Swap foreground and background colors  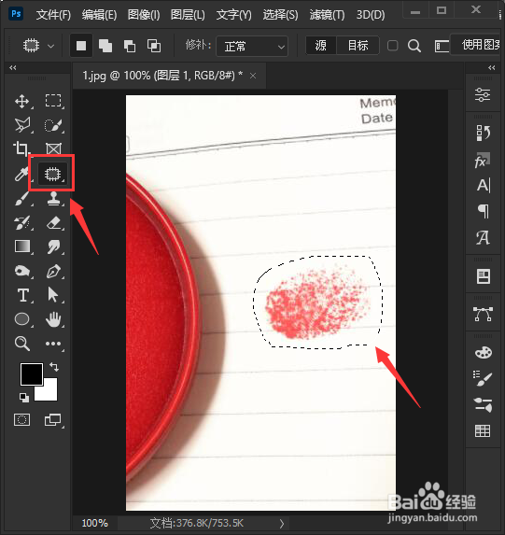54,367
